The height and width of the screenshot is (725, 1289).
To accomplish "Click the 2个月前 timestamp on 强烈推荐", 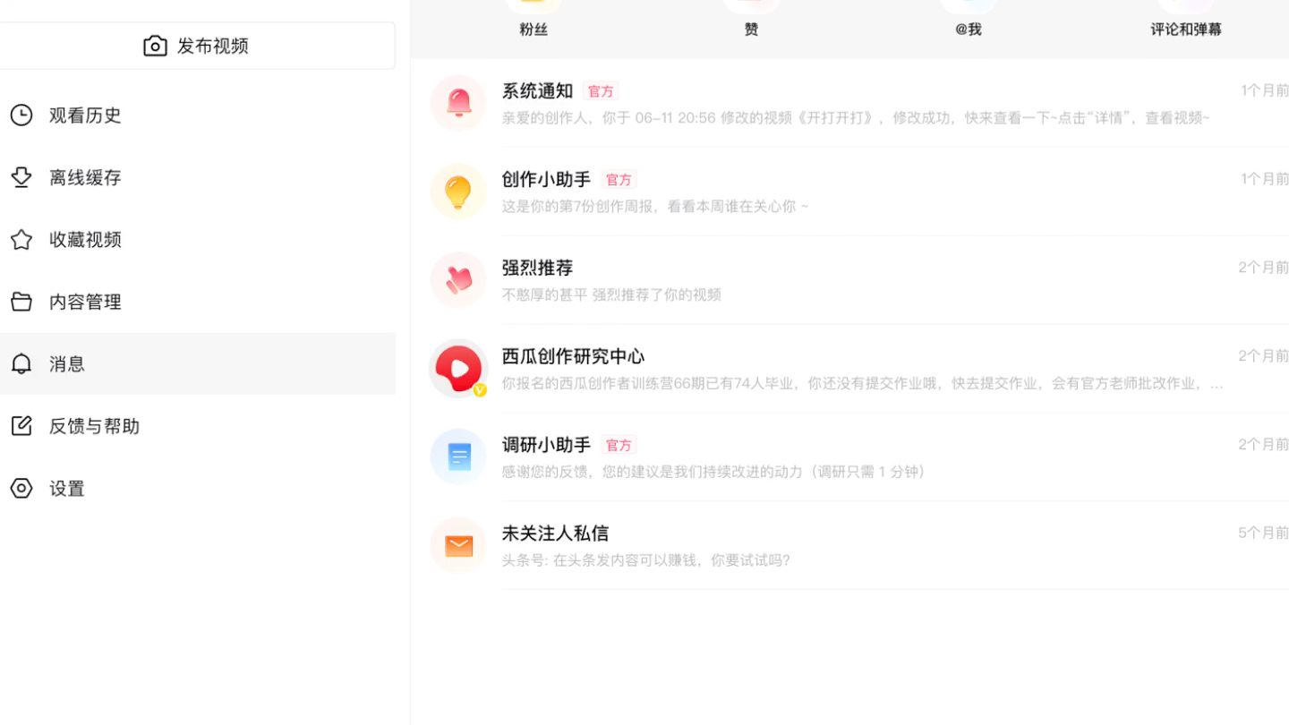I will coord(1264,268).
